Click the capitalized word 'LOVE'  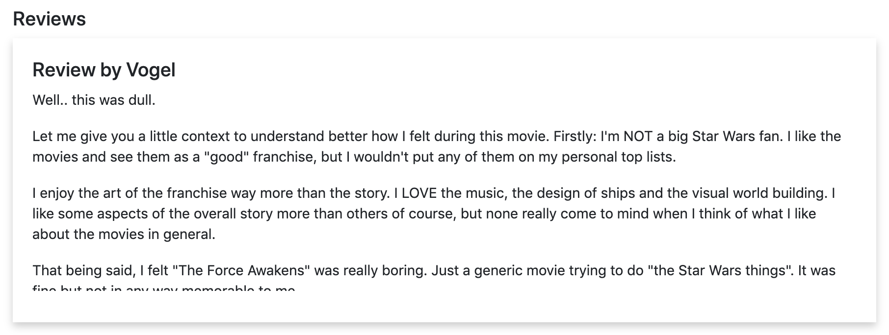pyautogui.click(x=419, y=193)
